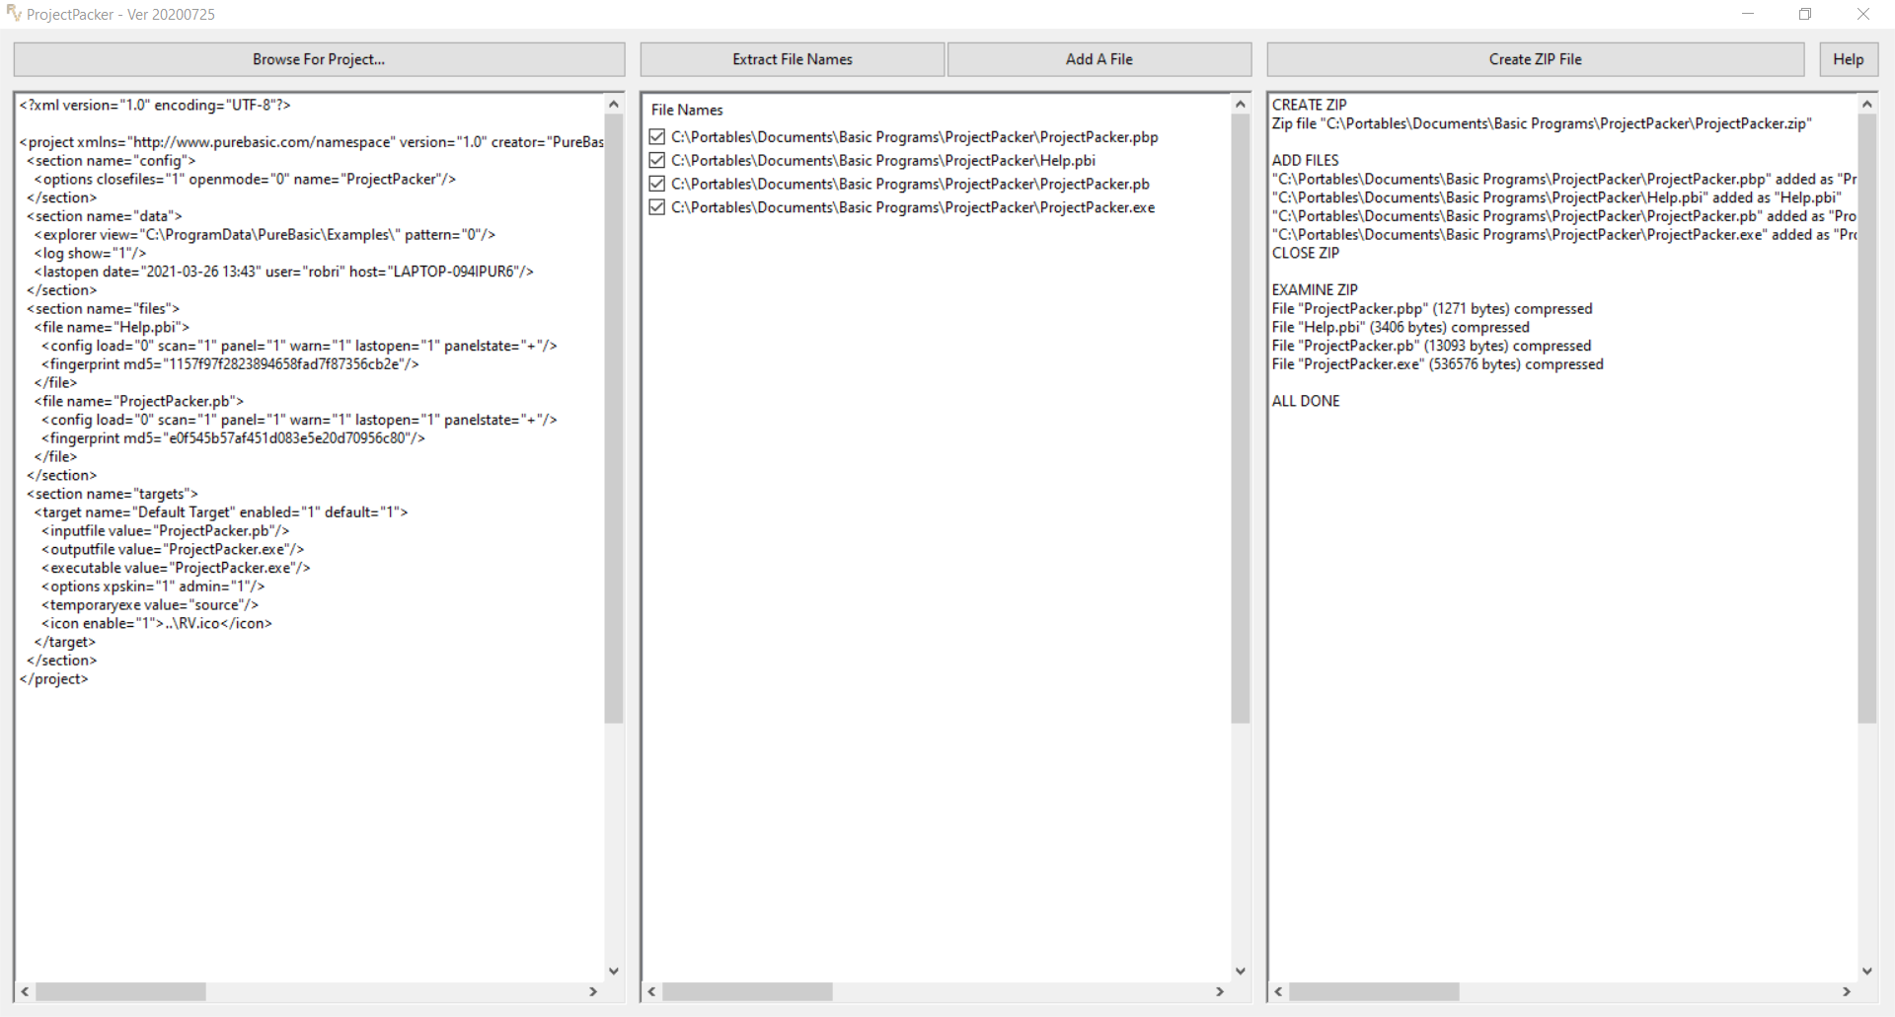Click scroll up arrow in file names list
1895x1017 pixels.
tap(1241, 105)
